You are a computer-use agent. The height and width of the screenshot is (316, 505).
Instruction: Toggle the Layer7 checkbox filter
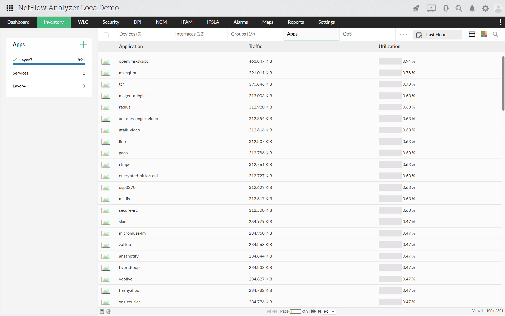coord(14,59)
